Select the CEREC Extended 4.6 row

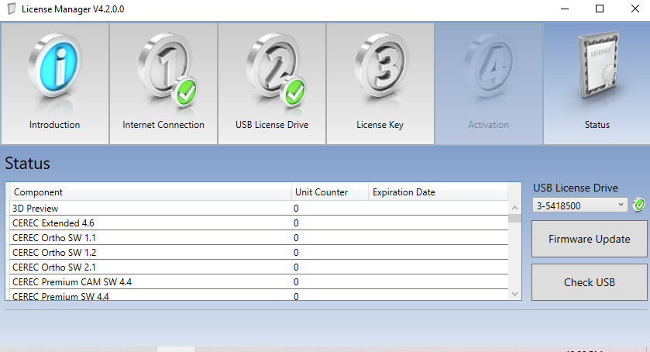pyautogui.click(x=259, y=223)
